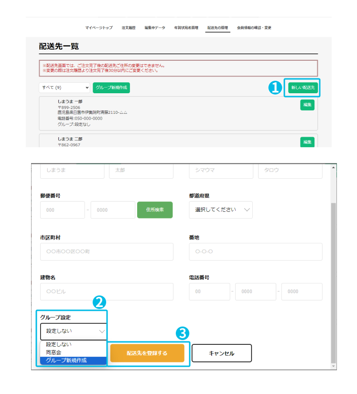357x394 pixels.
Task: Click the タロウ kana name field
Action: click(290, 171)
